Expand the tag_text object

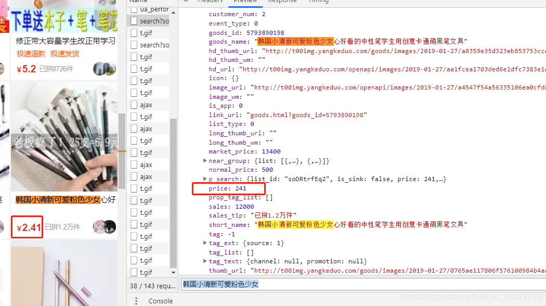(x=205, y=261)
